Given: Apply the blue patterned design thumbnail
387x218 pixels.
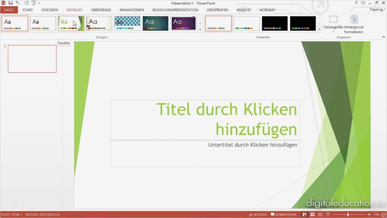Looking at the screenshot, I should 127,23.
